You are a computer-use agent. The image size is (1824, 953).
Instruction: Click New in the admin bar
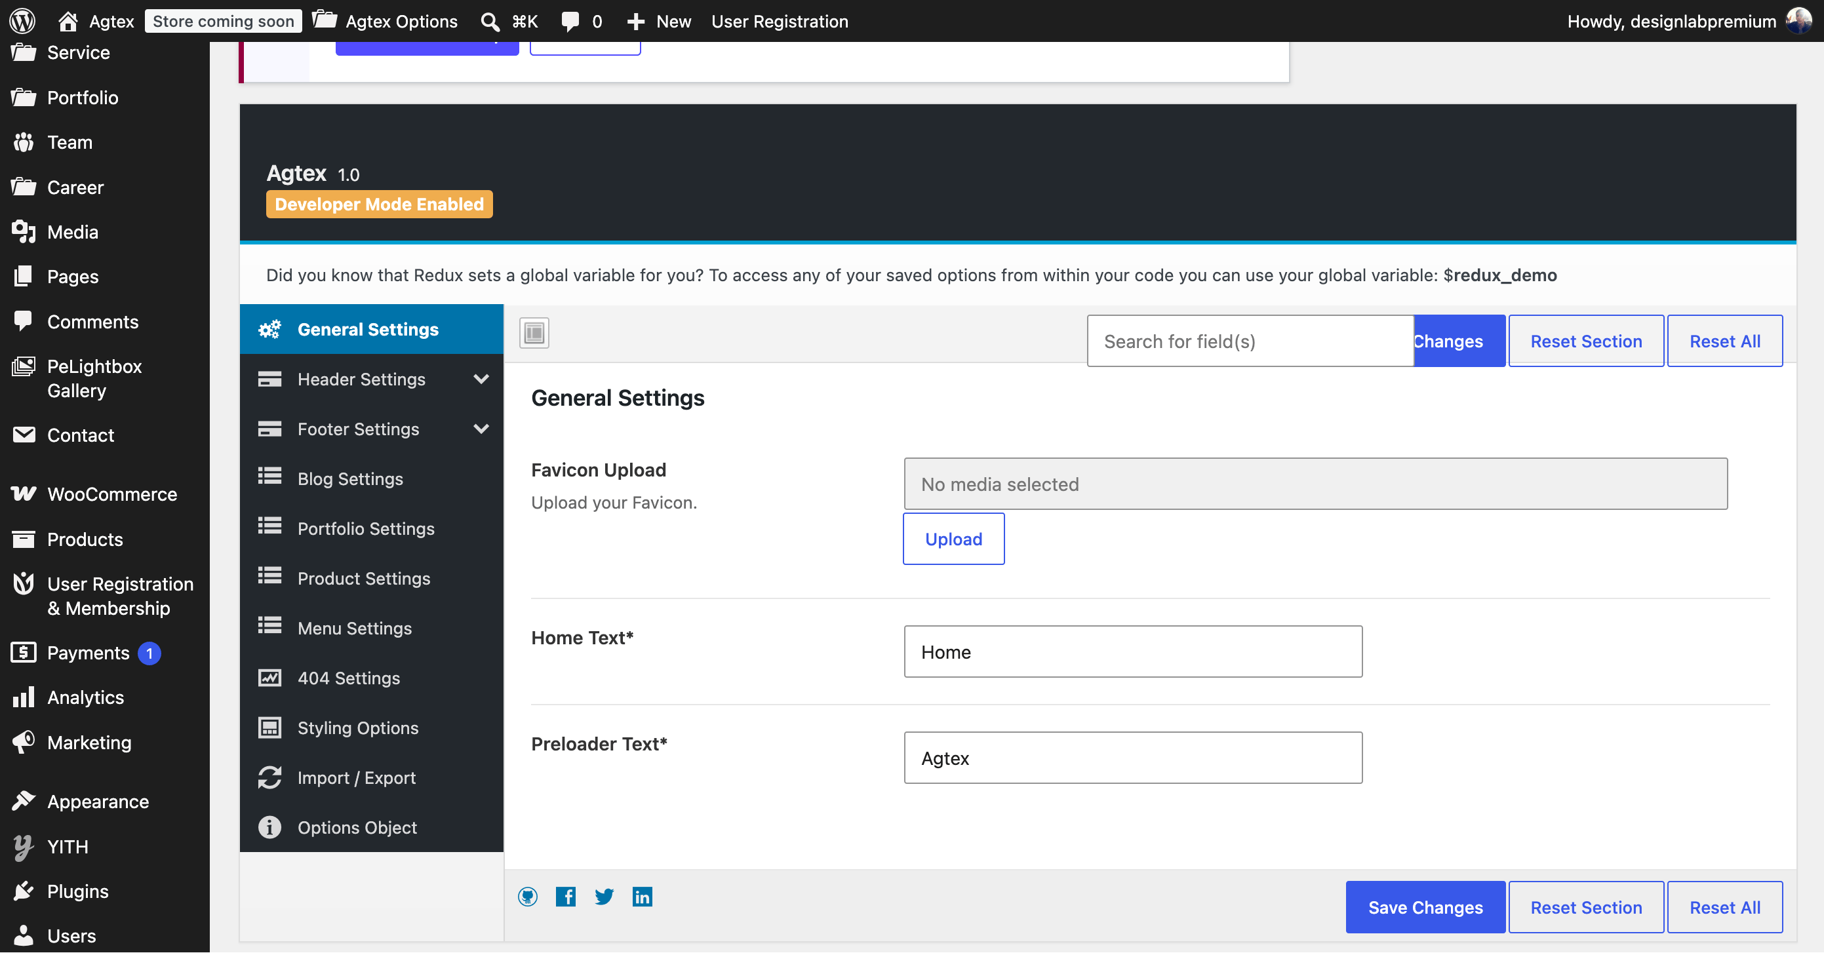(x=659, y=21)
